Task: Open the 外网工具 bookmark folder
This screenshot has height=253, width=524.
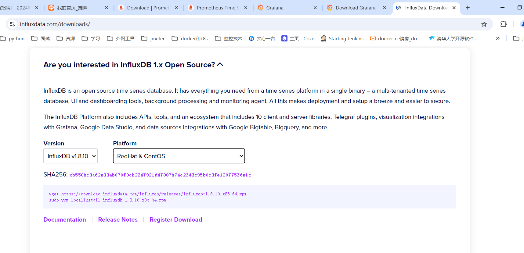Action: (x=121, y=38)
